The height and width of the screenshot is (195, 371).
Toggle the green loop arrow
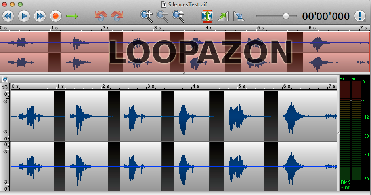[x=72, y=16]
